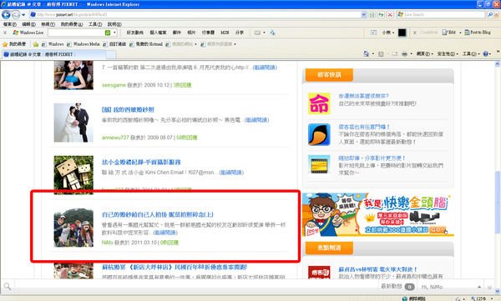
Task: Click the 蘇杭婚宴 新店大坪林店 post link
Action: point(175,267)
